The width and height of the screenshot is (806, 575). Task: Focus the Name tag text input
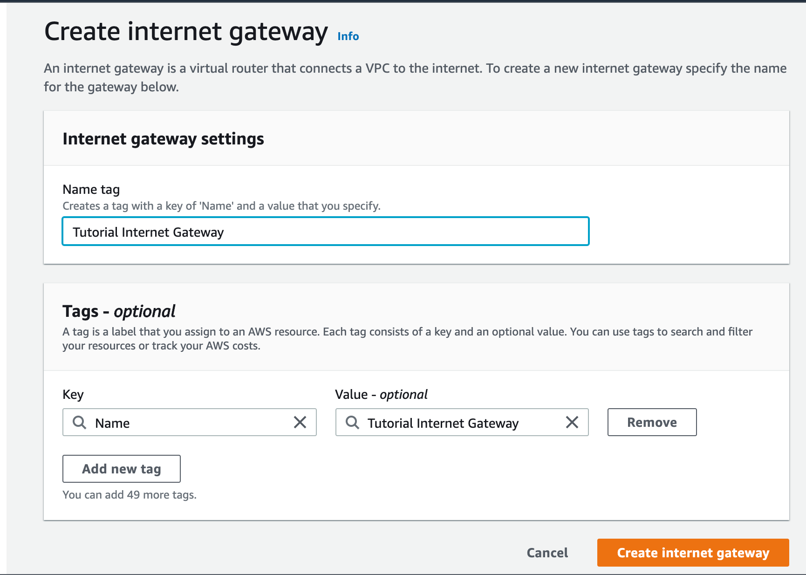[x=326, y=232]
